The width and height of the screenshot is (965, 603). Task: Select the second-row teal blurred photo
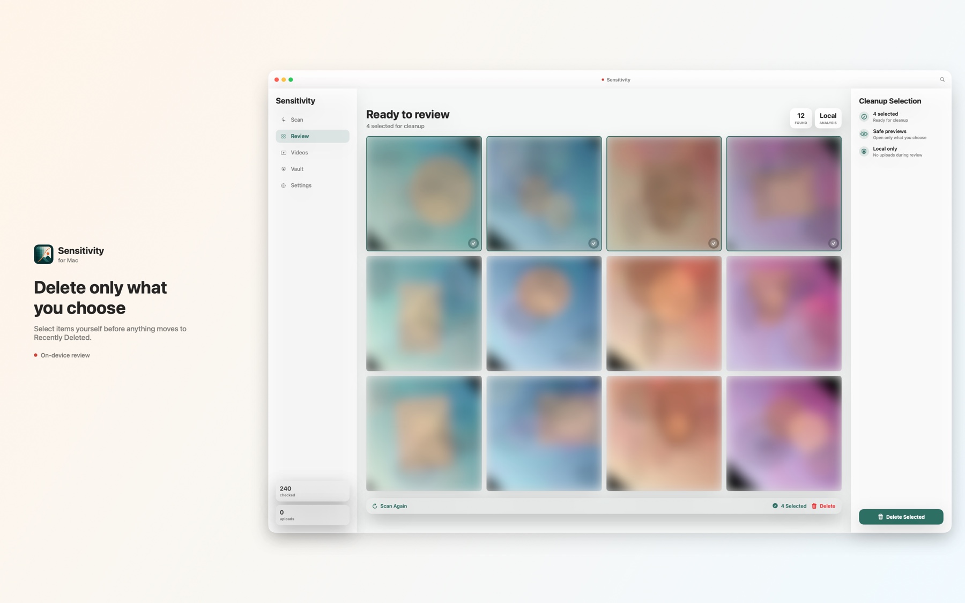[x=424, y=314]
